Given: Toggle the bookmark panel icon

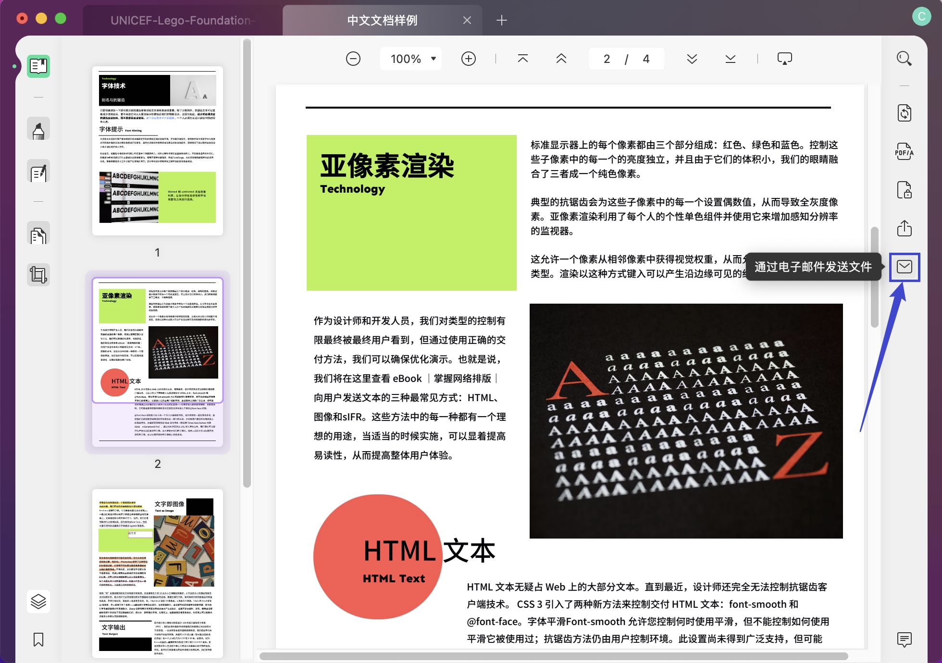Looking at the screenshot, I should [x=38, y=639].
